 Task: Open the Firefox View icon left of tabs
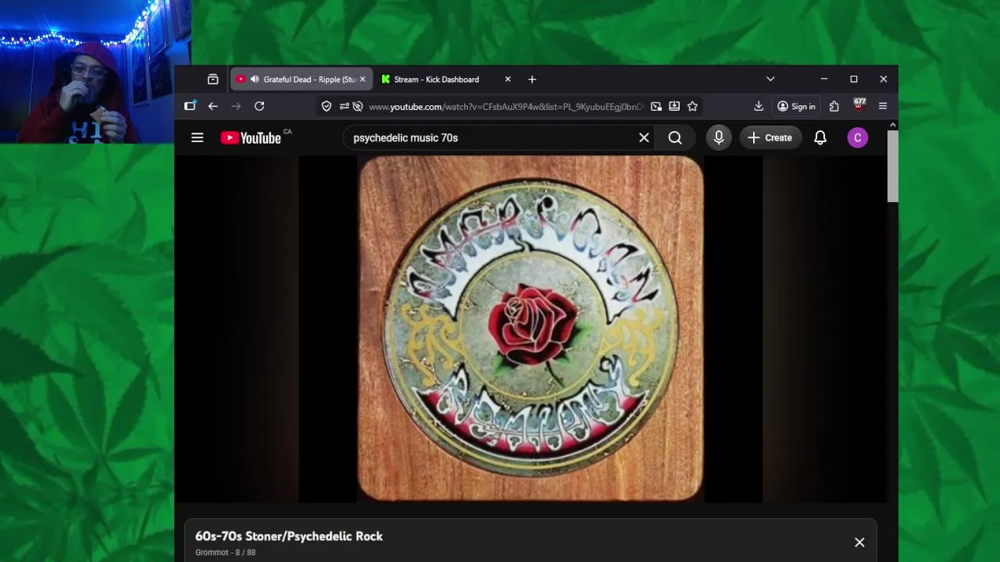(x=212, y=80)
